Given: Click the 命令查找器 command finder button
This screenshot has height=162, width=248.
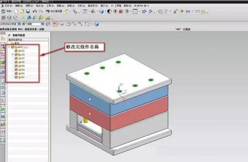Looking at the screenshot, I should (54, 11).
